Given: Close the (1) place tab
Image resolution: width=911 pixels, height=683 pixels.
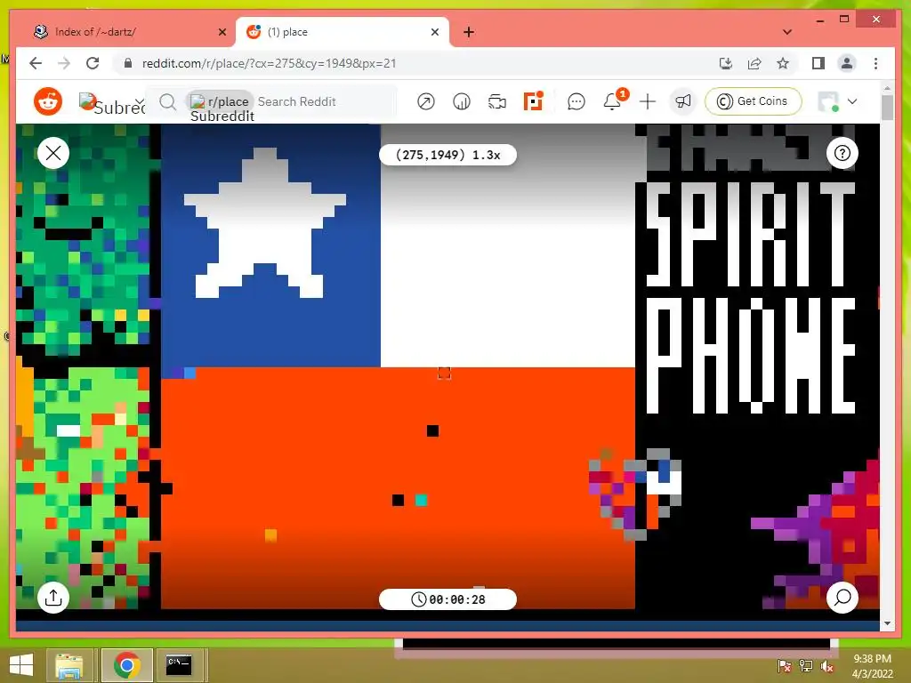Looking at the screenshot, I should point(434,32).
